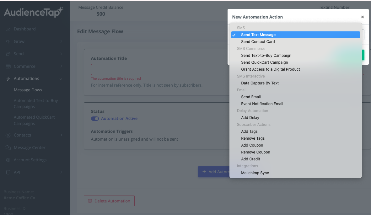Select Mailchimp Sync under Integrations

[x=255, y=173]
